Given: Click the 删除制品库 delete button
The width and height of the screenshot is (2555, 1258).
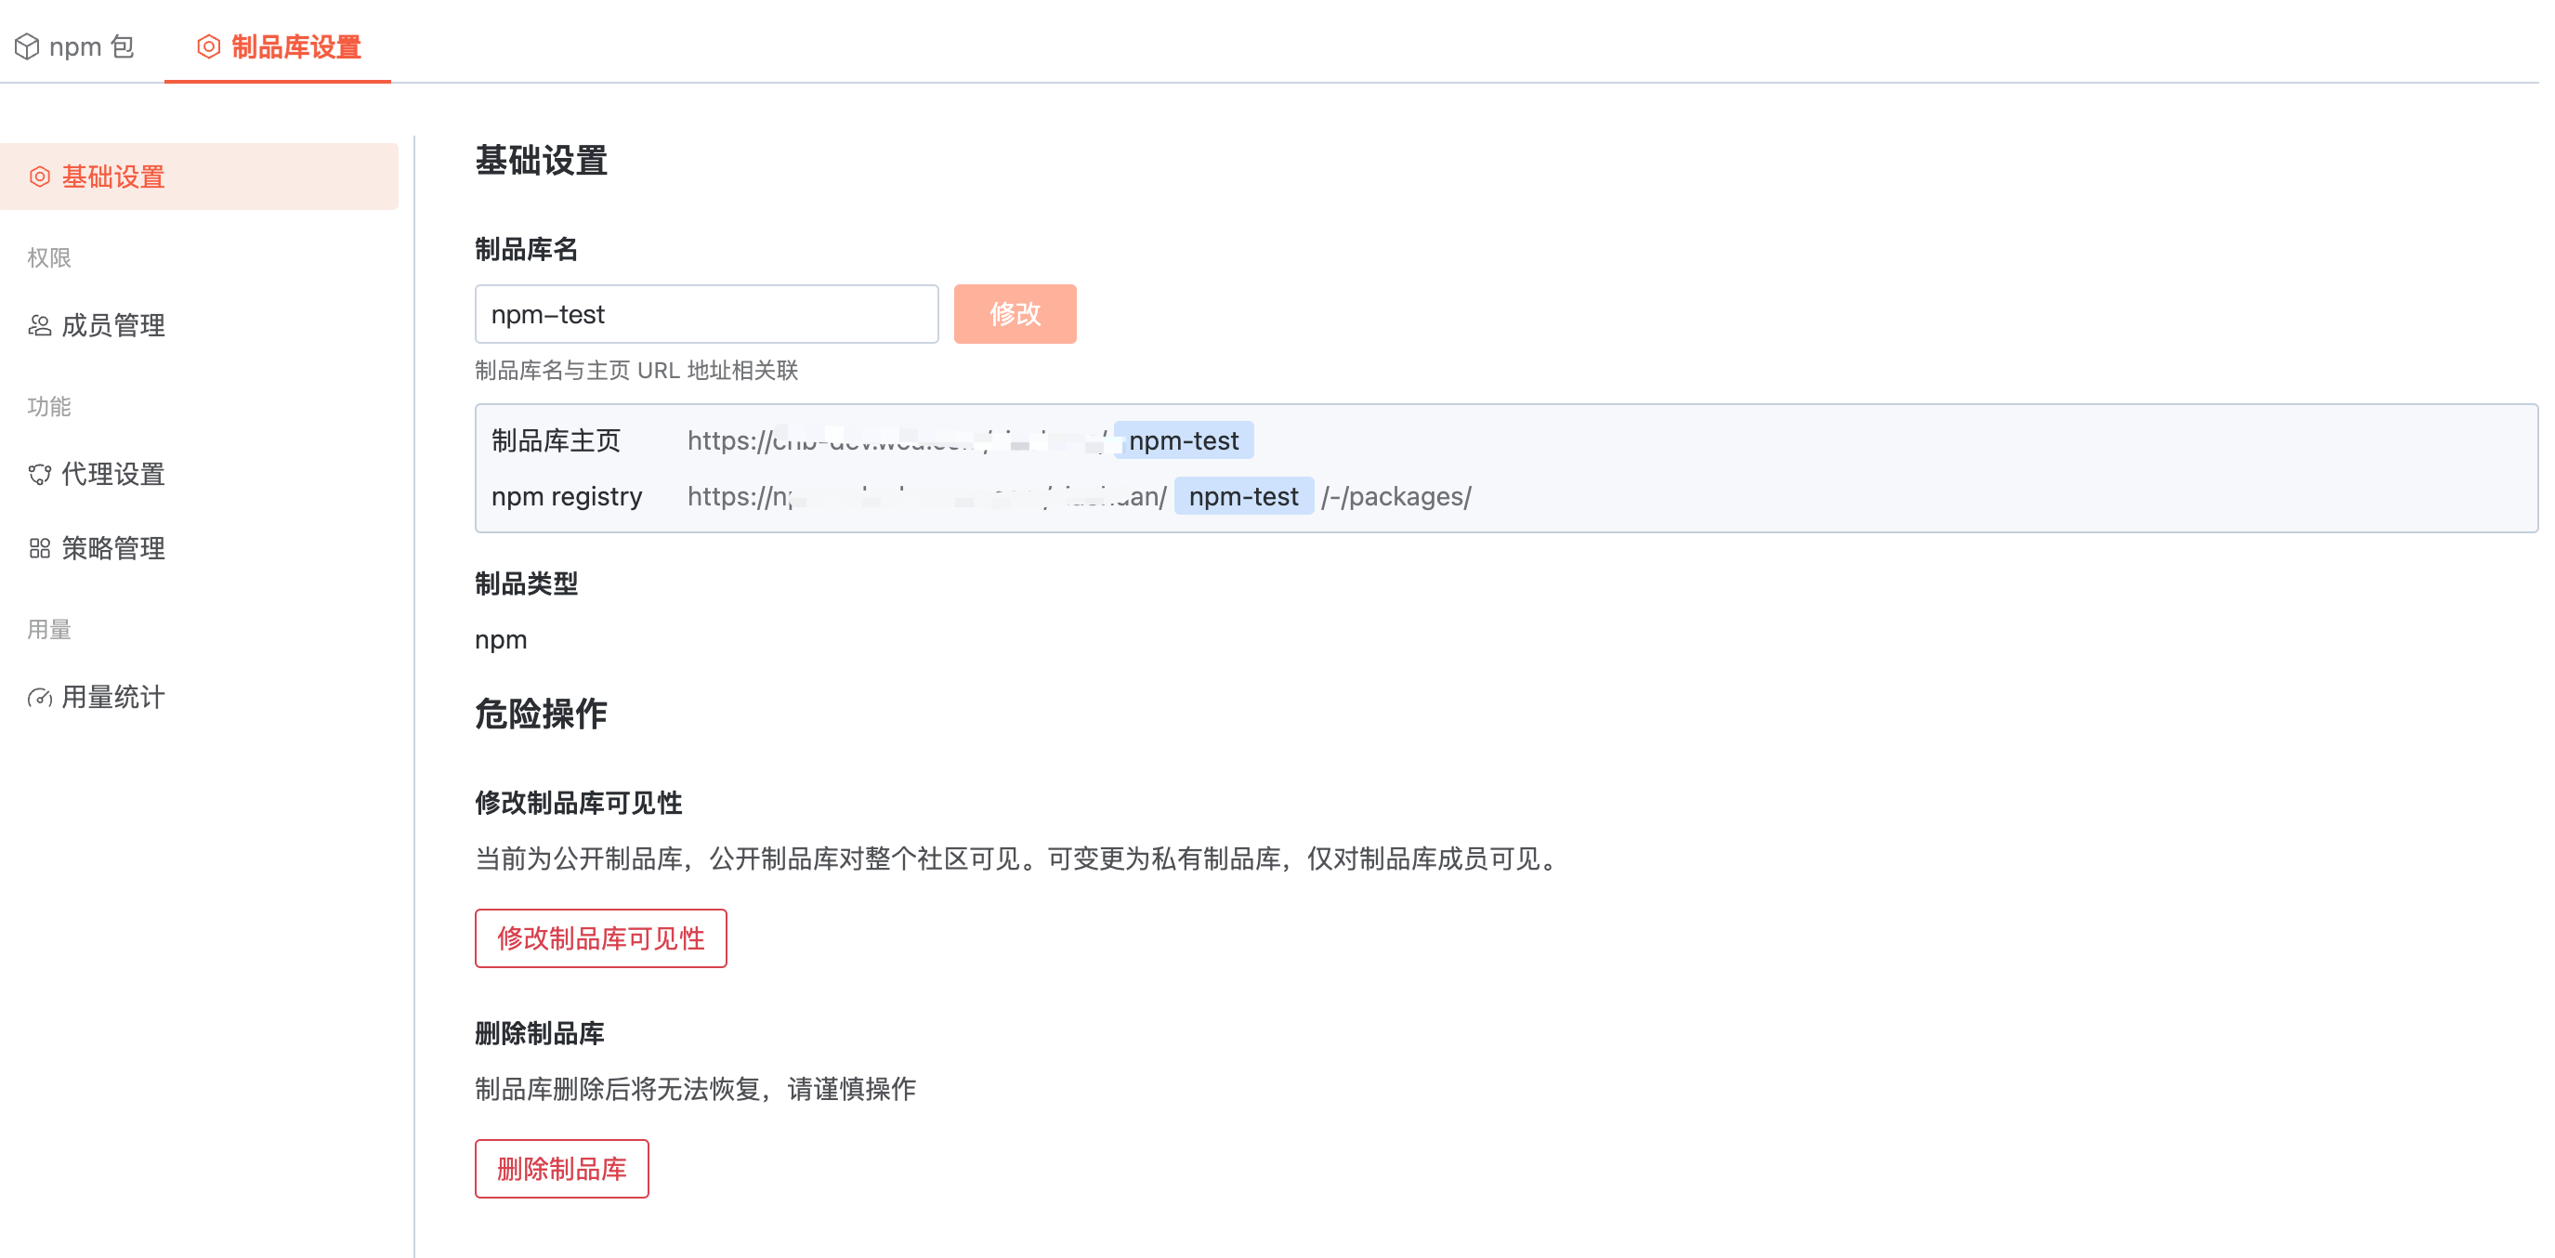Looking at the screenshot, I should point(561,1169).
